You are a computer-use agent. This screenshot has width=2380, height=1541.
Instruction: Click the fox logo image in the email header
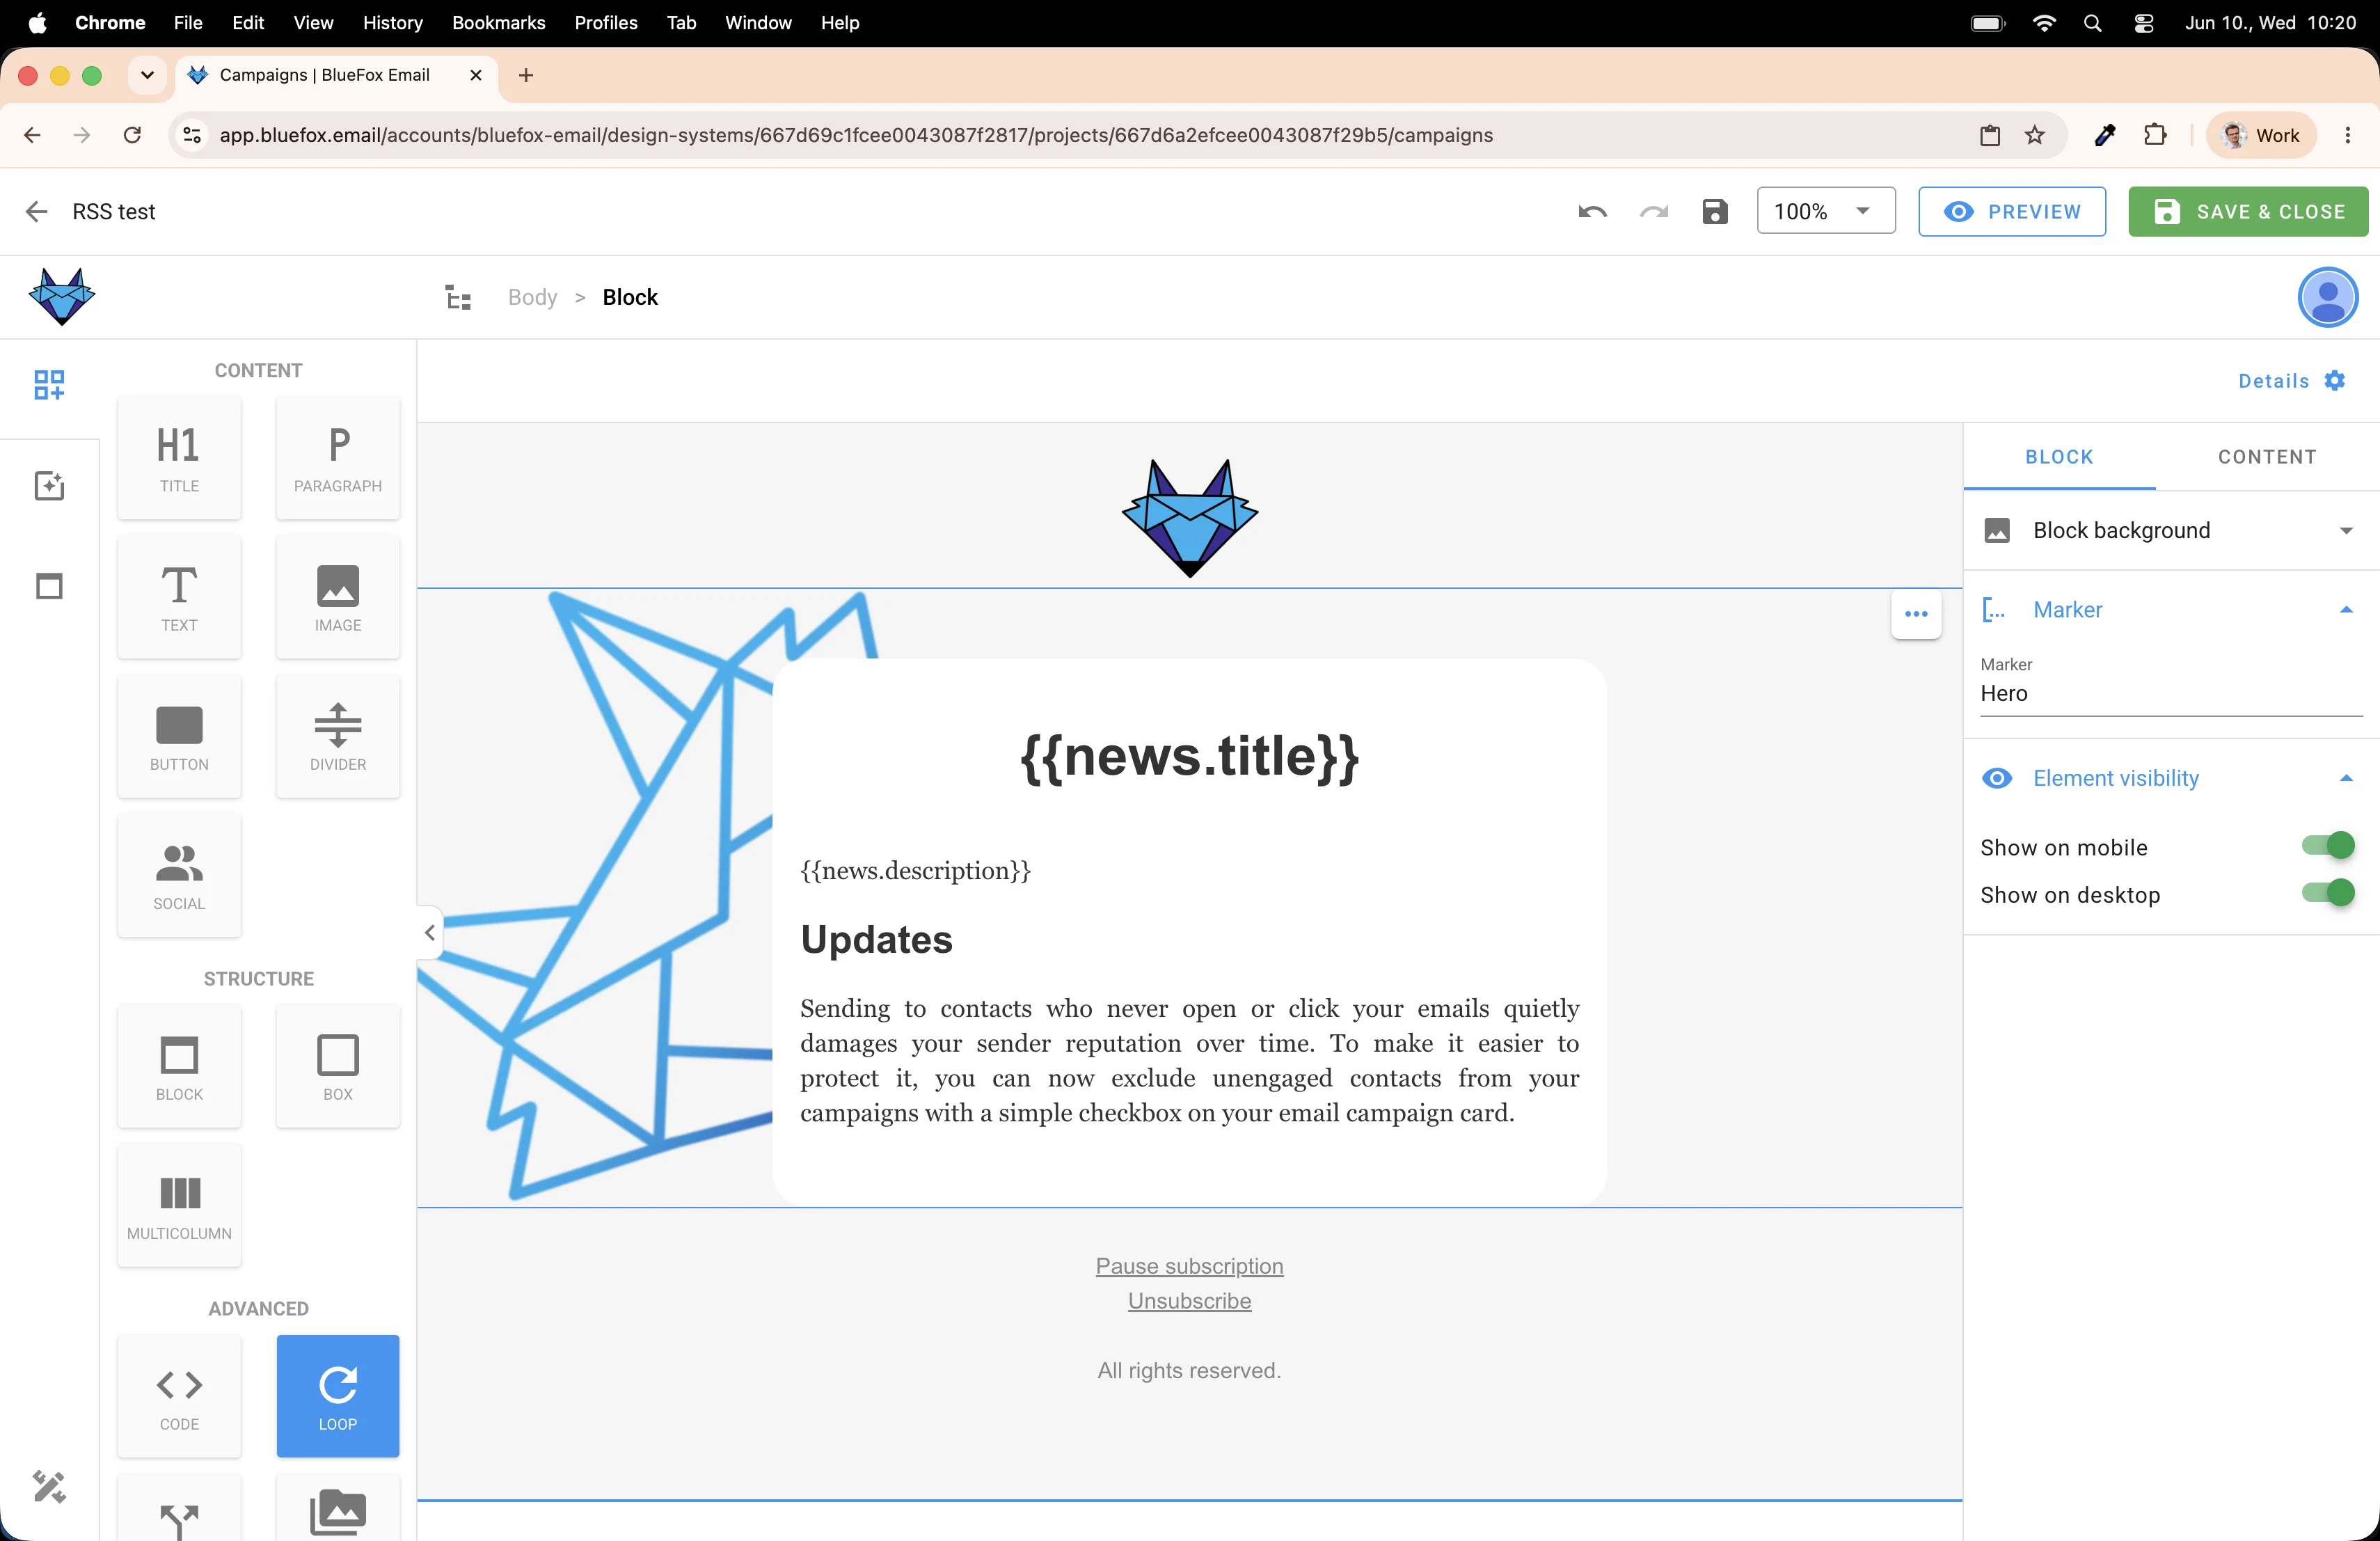point(1189,518)
